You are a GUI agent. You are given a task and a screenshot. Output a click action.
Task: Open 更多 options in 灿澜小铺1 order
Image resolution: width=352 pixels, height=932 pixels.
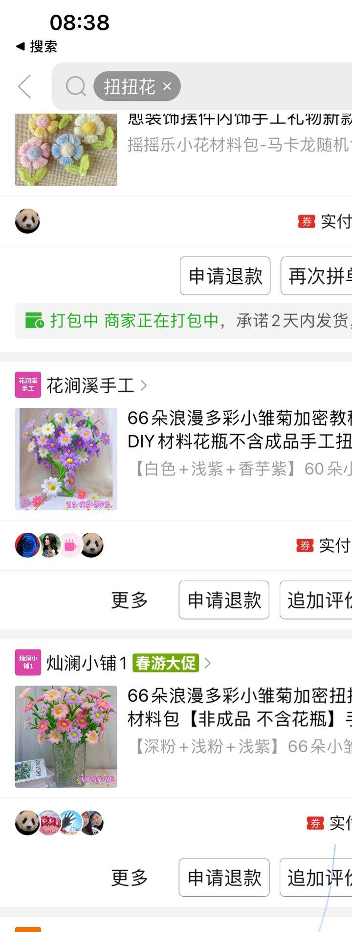[x=130, y=878]
